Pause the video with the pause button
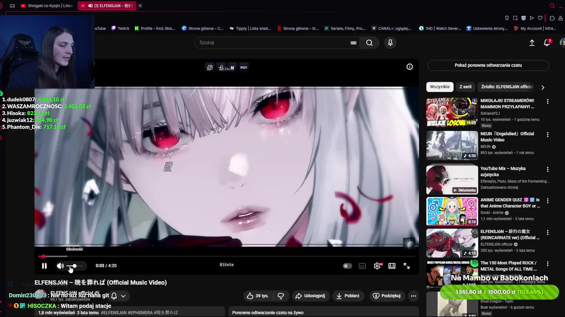The height and width of the screenshot is (317, 565). (44, 266)
